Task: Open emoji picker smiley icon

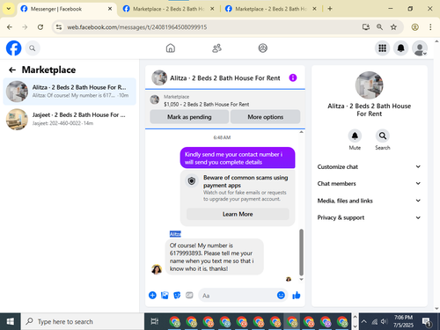Action: pos(281,295)
